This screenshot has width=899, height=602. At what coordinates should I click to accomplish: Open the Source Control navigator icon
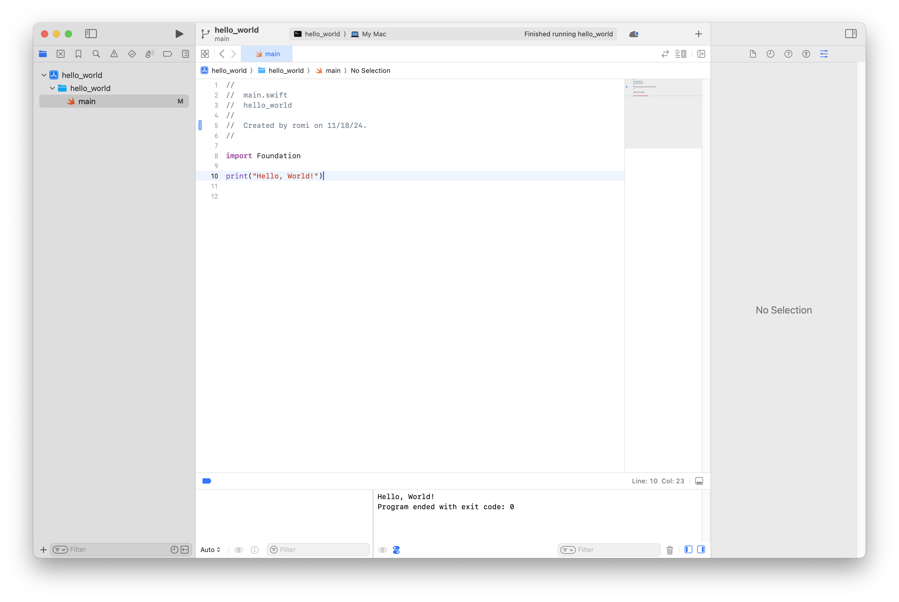pos(61,54)
